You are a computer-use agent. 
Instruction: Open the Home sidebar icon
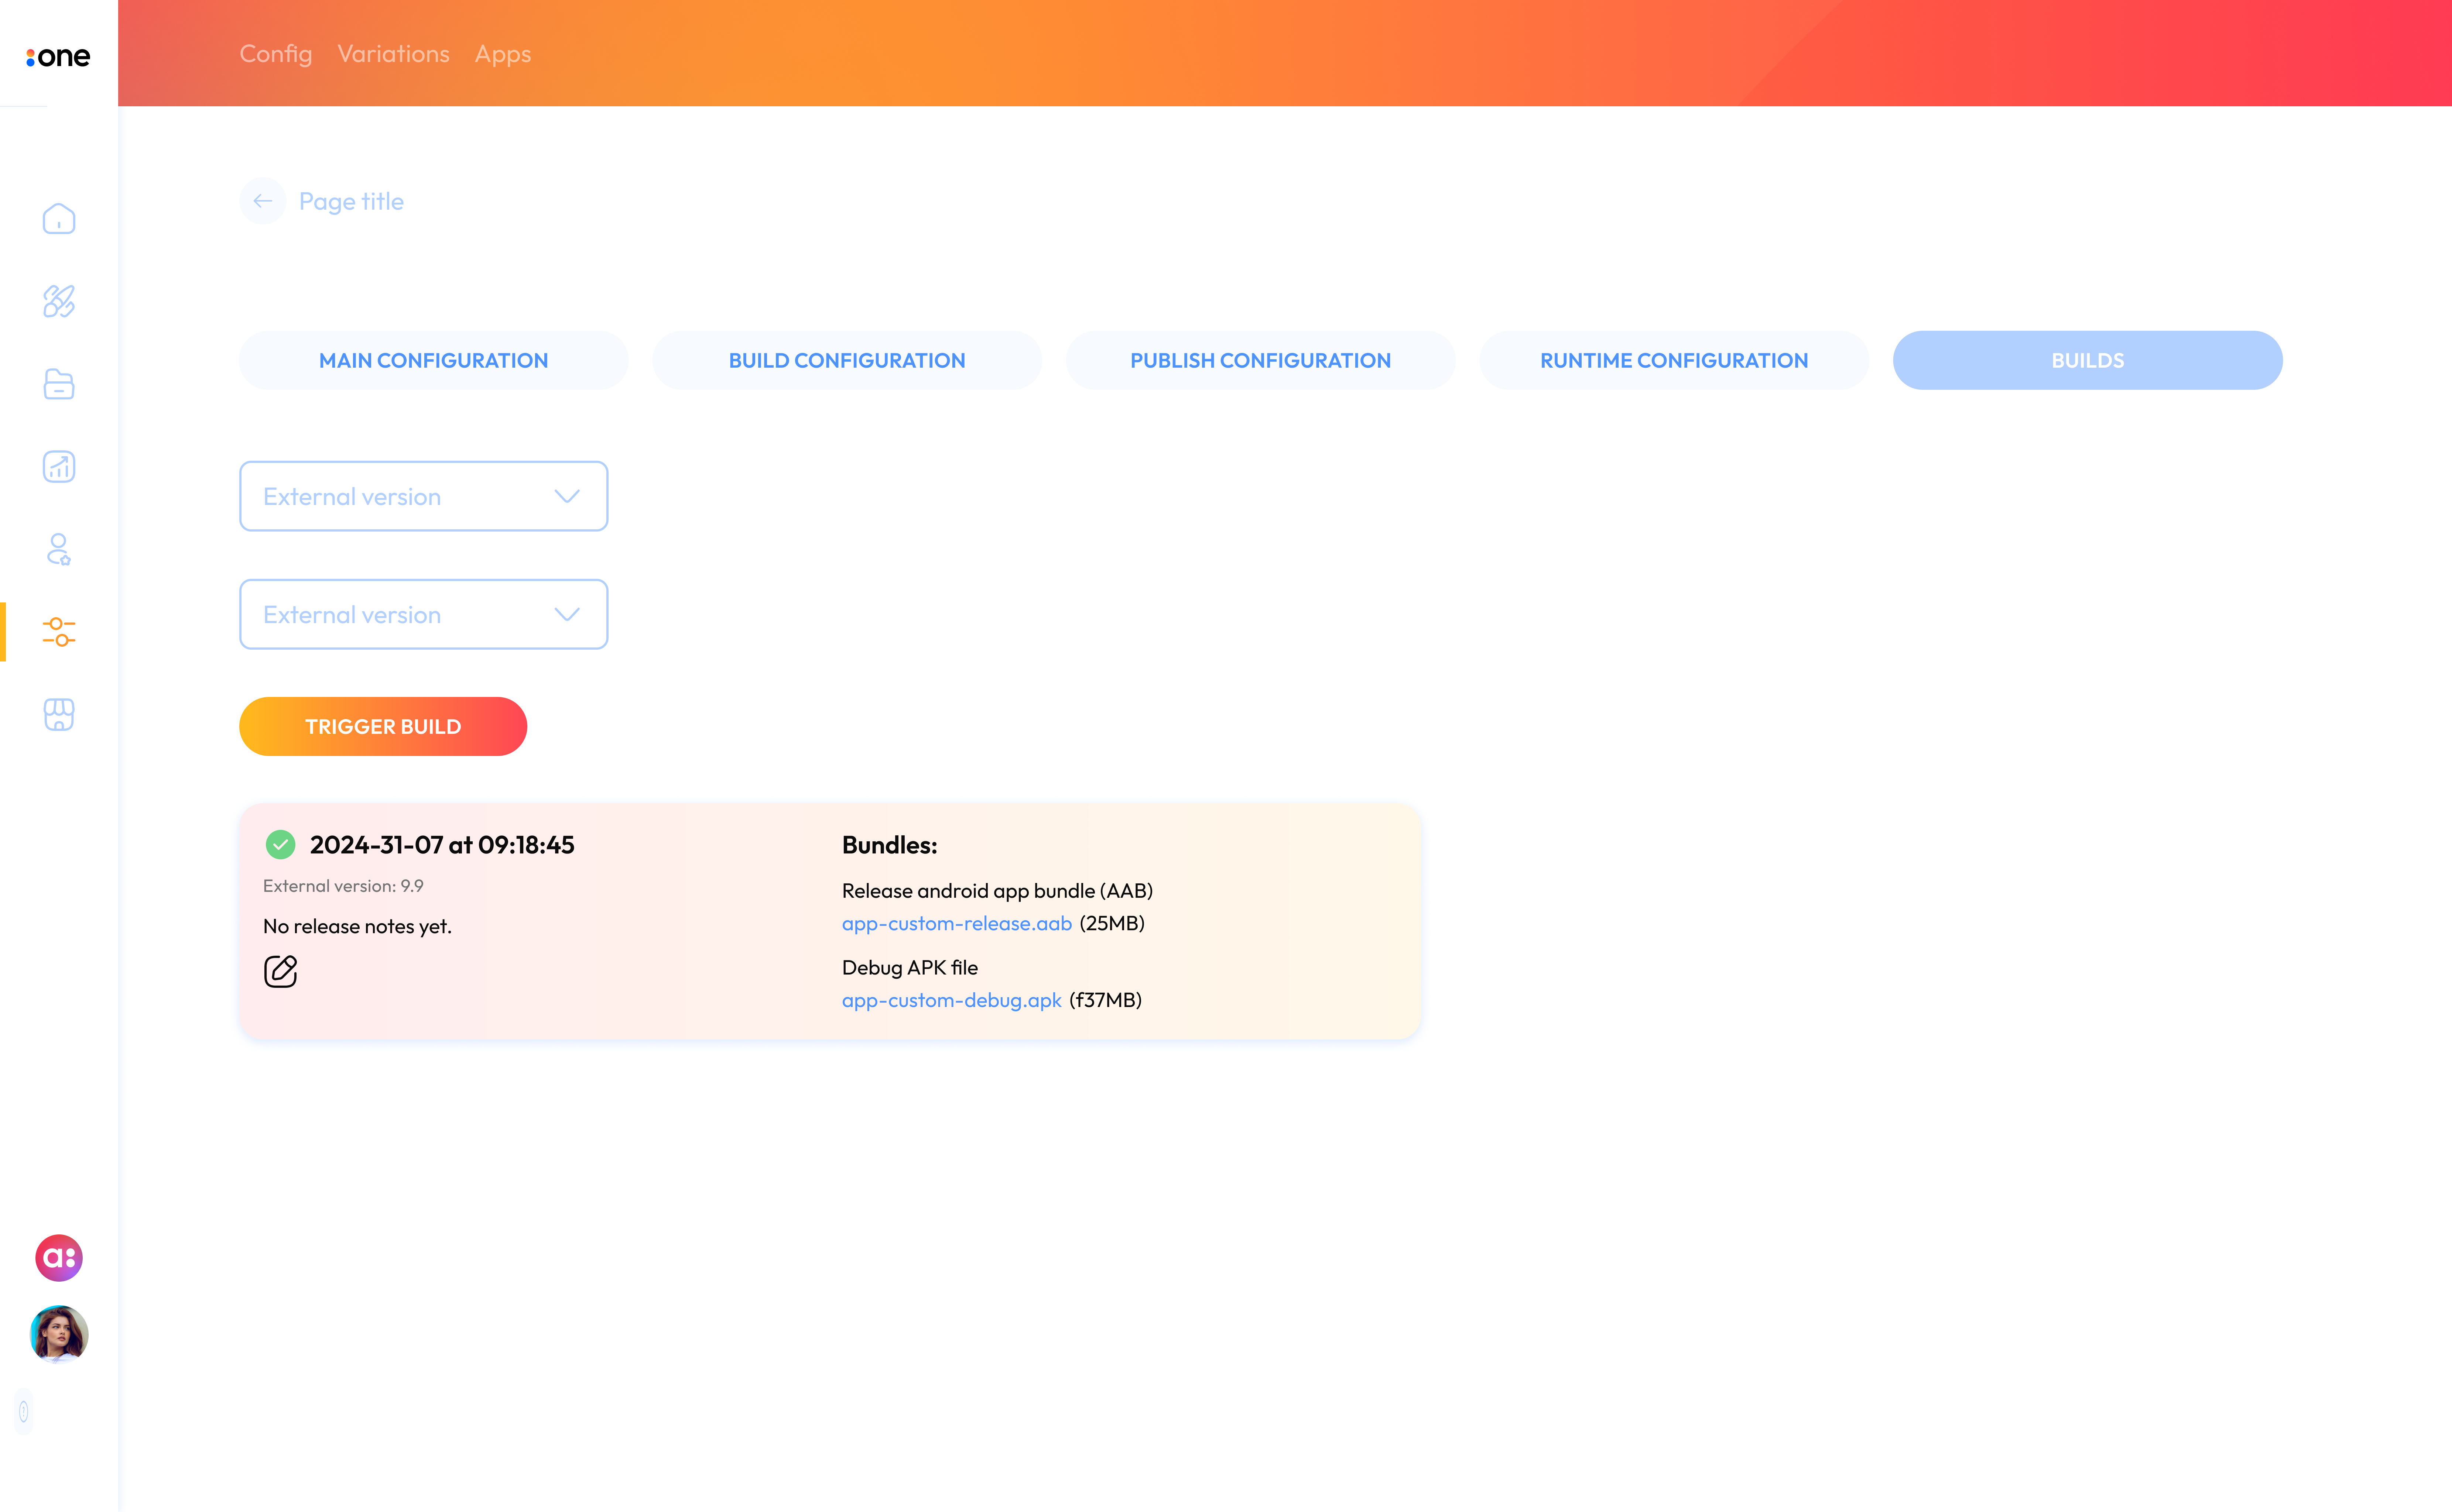(59, 218)
